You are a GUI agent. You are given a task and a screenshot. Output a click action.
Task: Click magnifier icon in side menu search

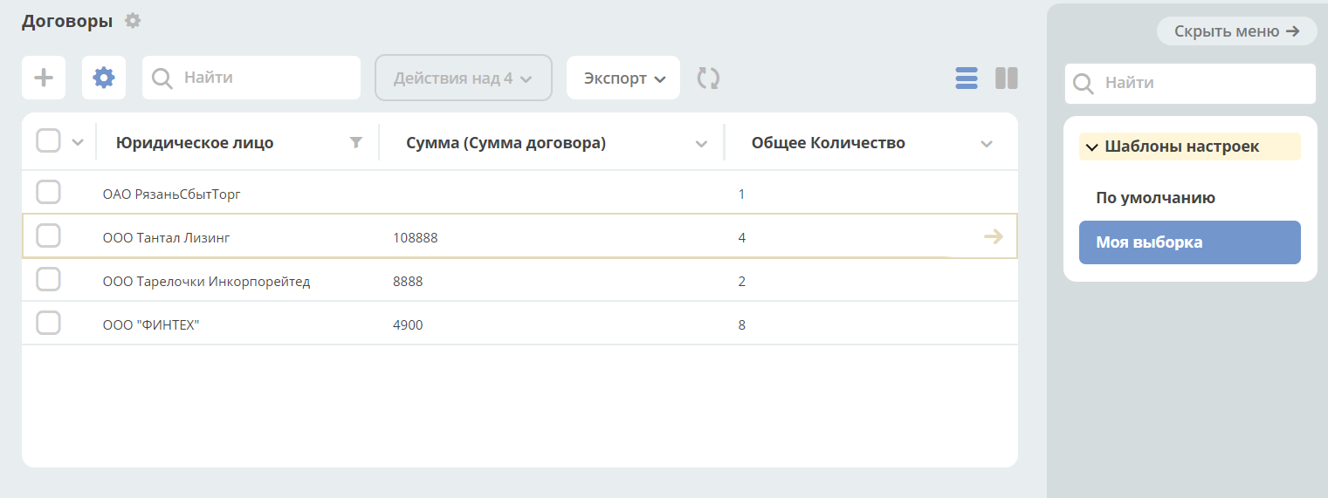pyautogui.click(x=1084, y=84)
